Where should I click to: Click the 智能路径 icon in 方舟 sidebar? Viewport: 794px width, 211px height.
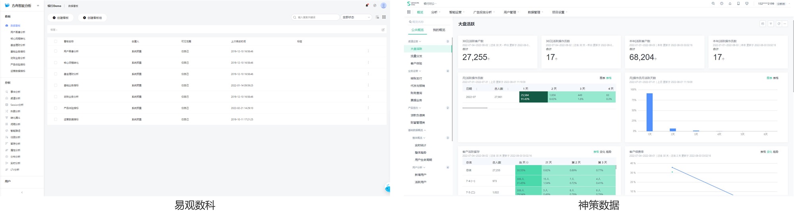(7, 130)
